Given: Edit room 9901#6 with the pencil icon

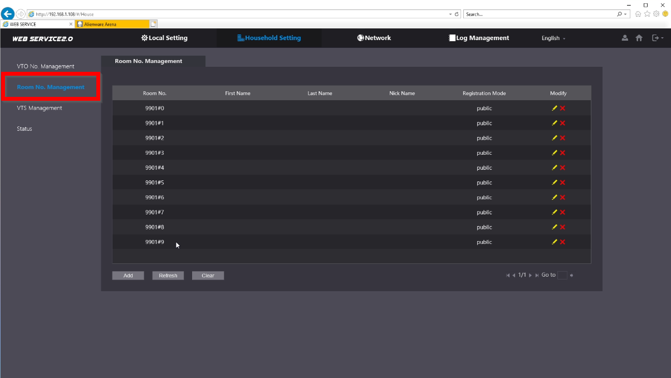Looking at the screenshot, I should click(x=555, y=197).
